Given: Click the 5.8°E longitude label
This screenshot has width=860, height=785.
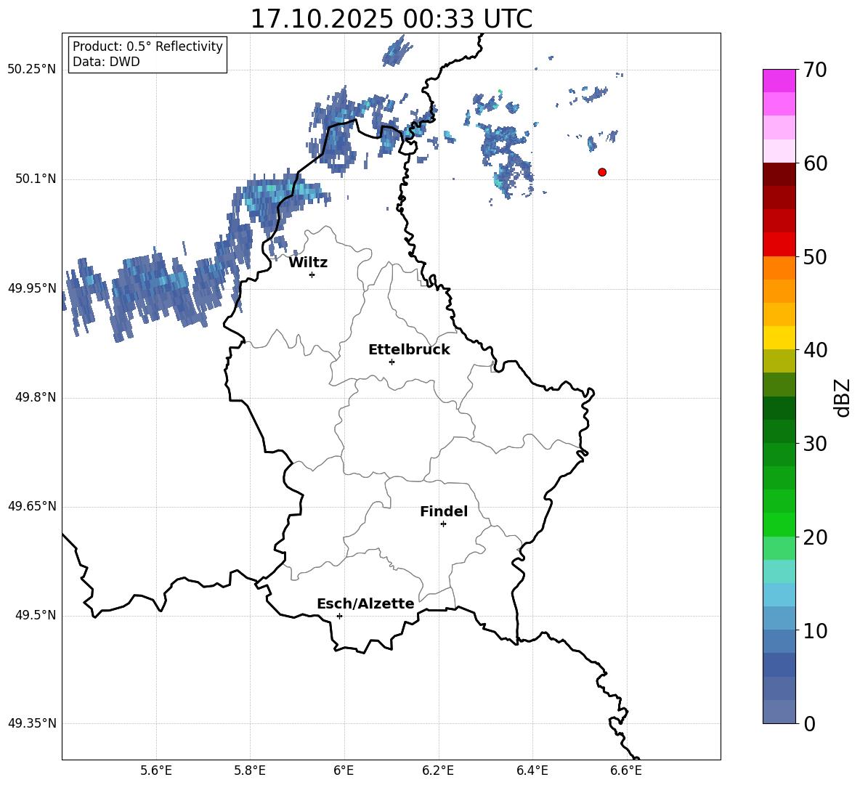Looking at the screenshot, I should click(250, 771).
